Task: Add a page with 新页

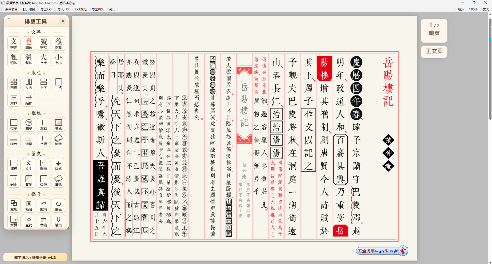Action: click(14, 221)
